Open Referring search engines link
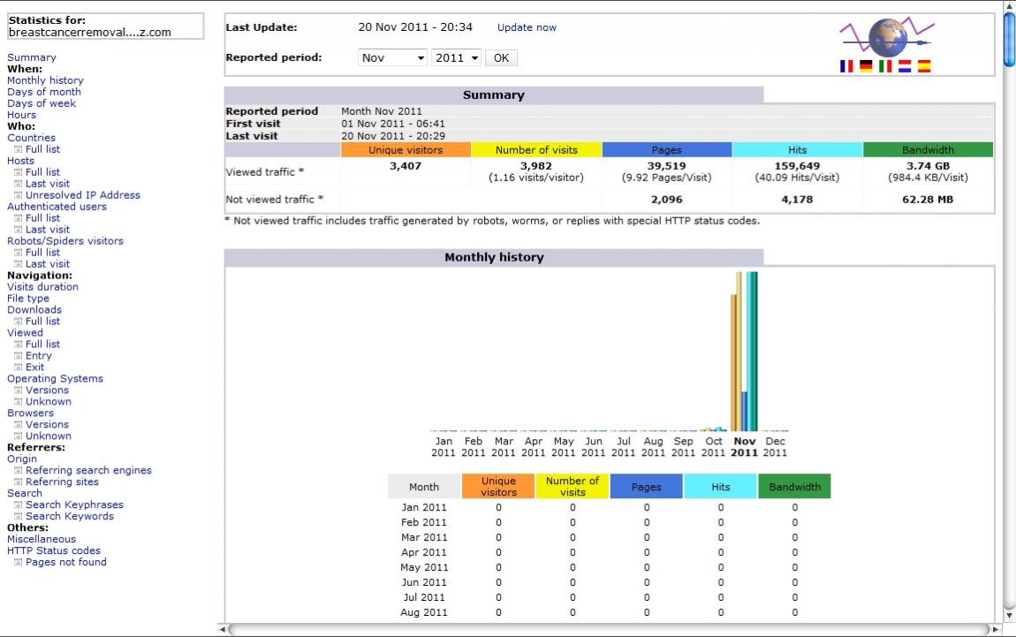 pos(88,470)
